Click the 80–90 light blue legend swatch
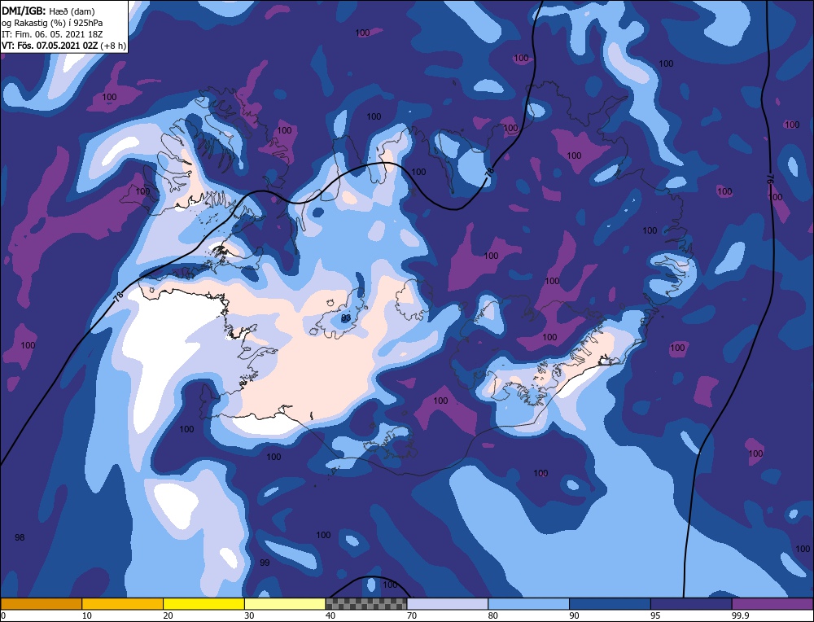814x622 pixels. 528,603
